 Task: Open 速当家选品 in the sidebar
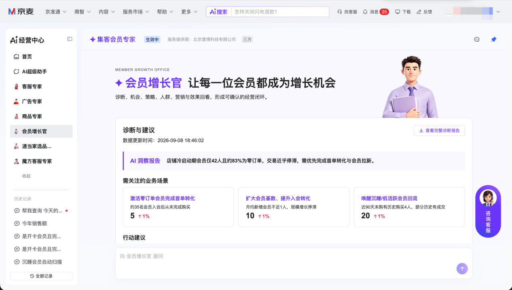[x=41, y=146]
